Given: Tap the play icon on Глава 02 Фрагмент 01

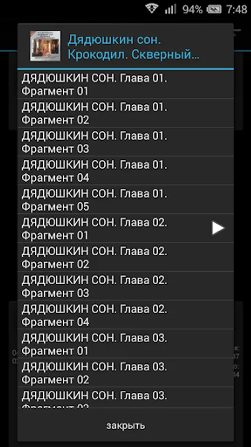Looking at the screenshot, I should (218, 228).
